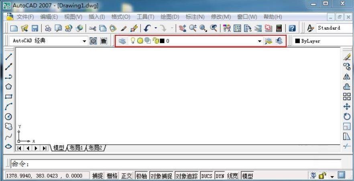Viewport: 354px width, 181px height.
Task: Select the Array tool
Action: coord(347,97)
